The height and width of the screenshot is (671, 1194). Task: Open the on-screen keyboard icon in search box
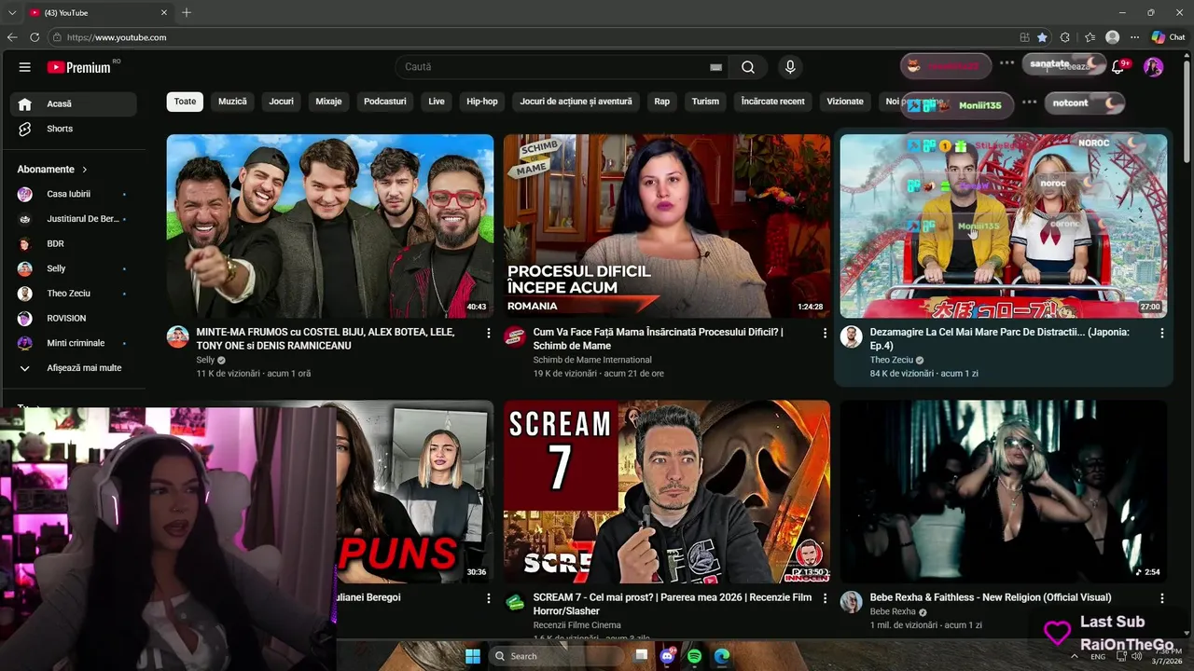pyautogui.click(x=715, y=67)
